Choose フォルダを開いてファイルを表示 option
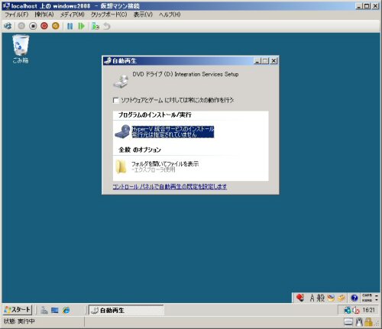Image resolution: width=382 pixels, height=329 pixels. 165,166
